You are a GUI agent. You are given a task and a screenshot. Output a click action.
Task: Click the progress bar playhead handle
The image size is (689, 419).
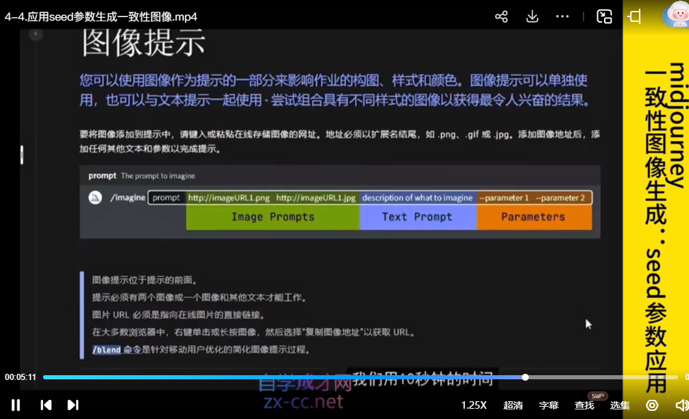click(525, 377)
